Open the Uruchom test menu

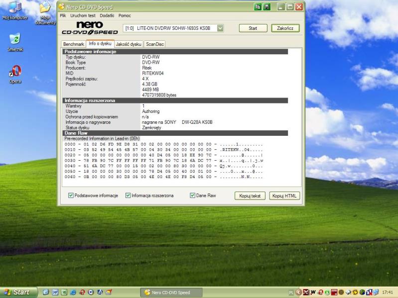pyautogui.click(x=83, y=15)
